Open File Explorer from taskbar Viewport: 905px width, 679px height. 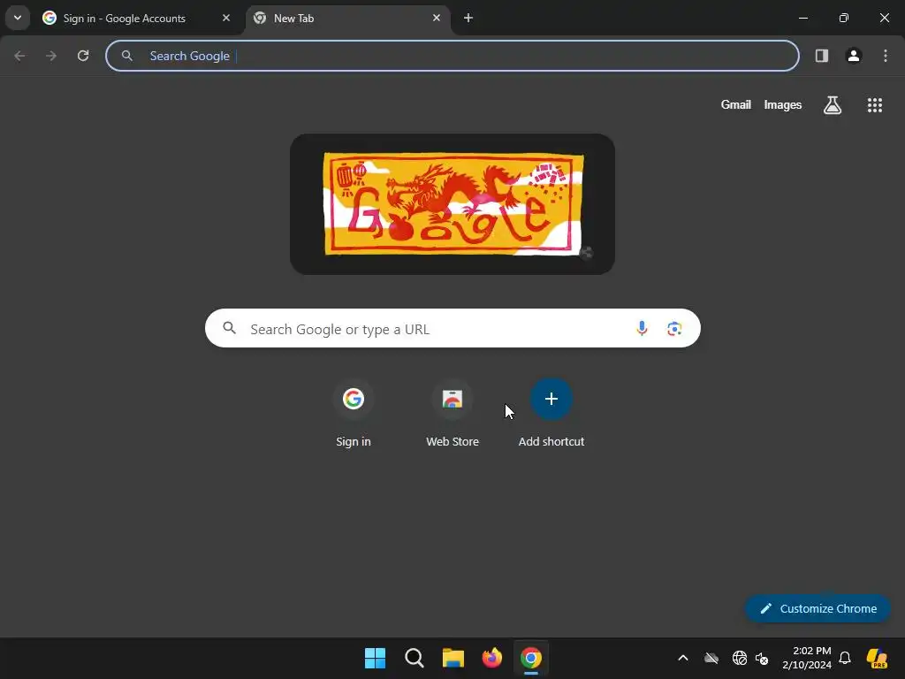coord(453,658)
